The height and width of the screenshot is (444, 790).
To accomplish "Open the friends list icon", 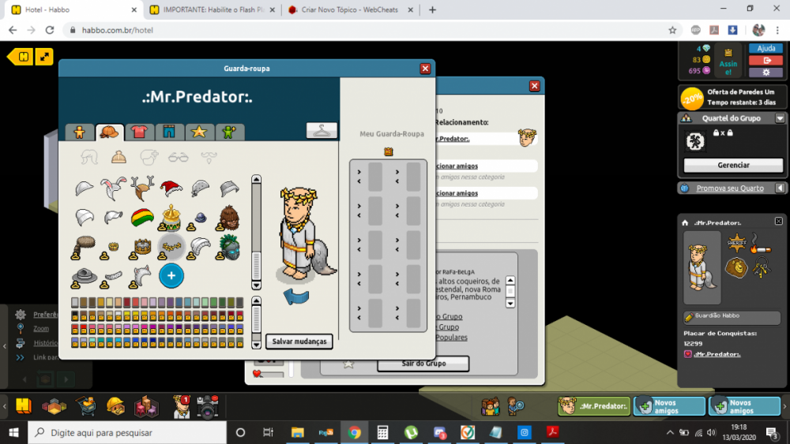I will coord(490,406).
